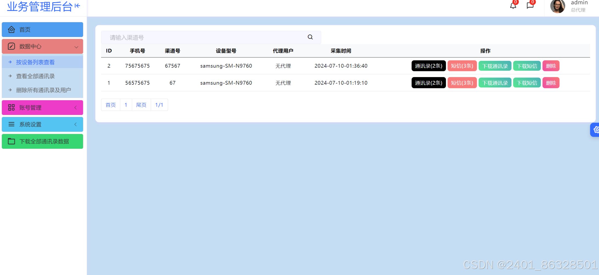Select the pencil icon on 数据中心
Screen dimensions: 599x275
tap(11, 46)
